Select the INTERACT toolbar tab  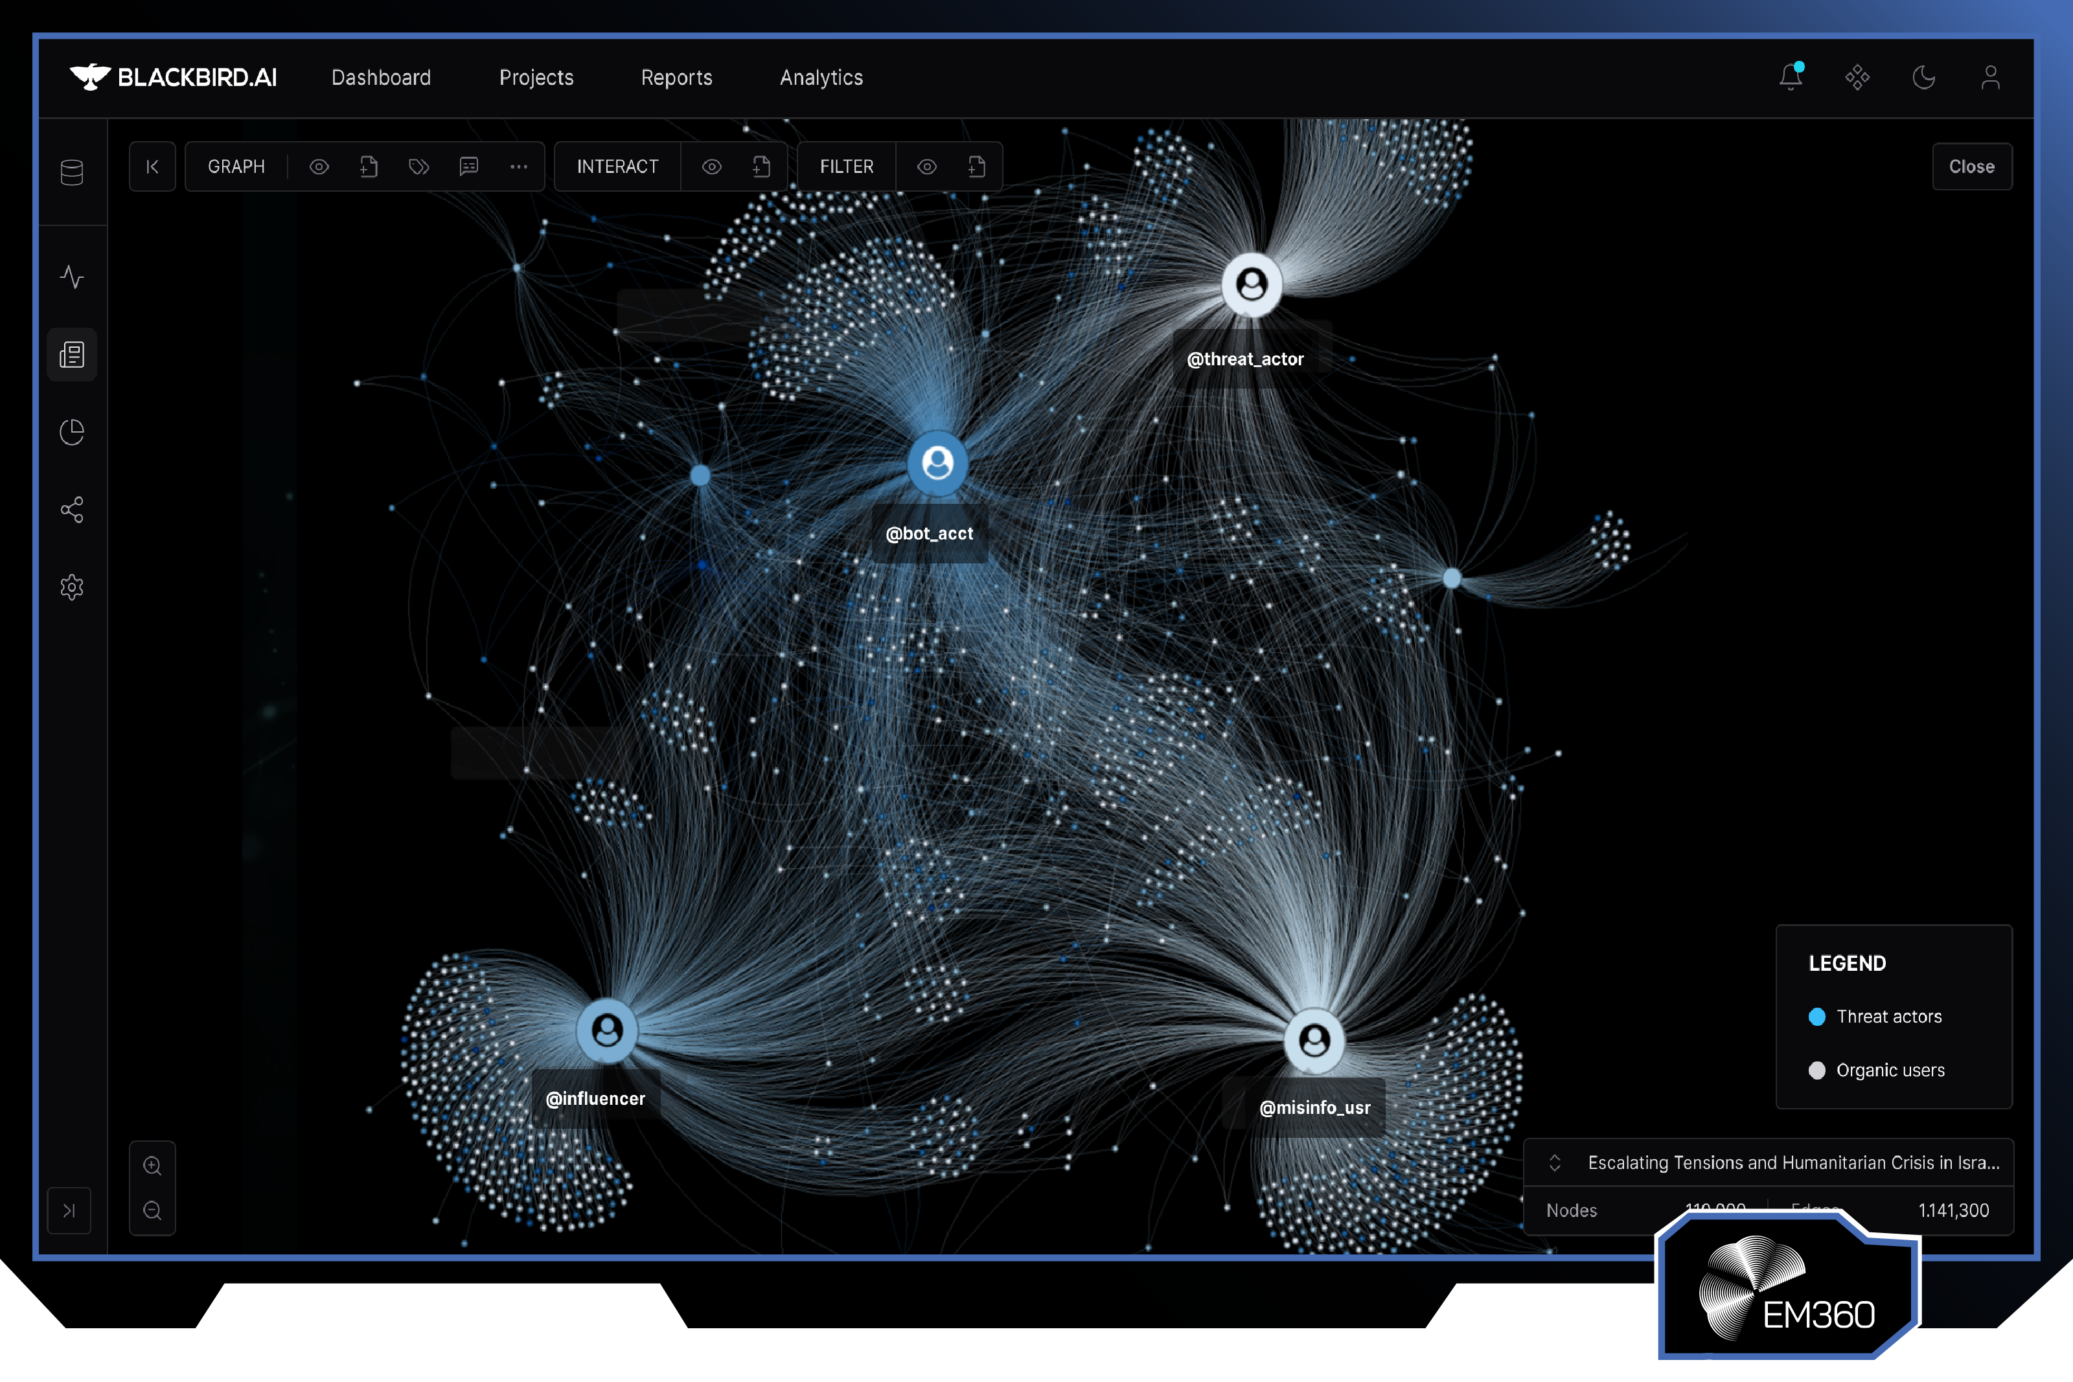(x=618, y=166)
